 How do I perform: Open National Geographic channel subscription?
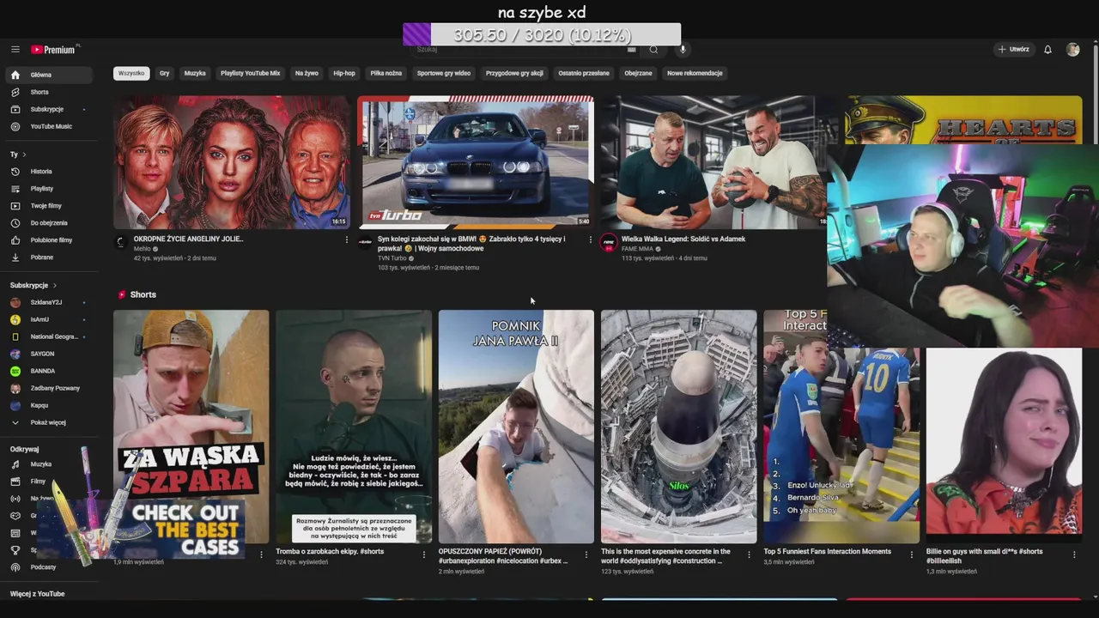click(x=49, y=336)
